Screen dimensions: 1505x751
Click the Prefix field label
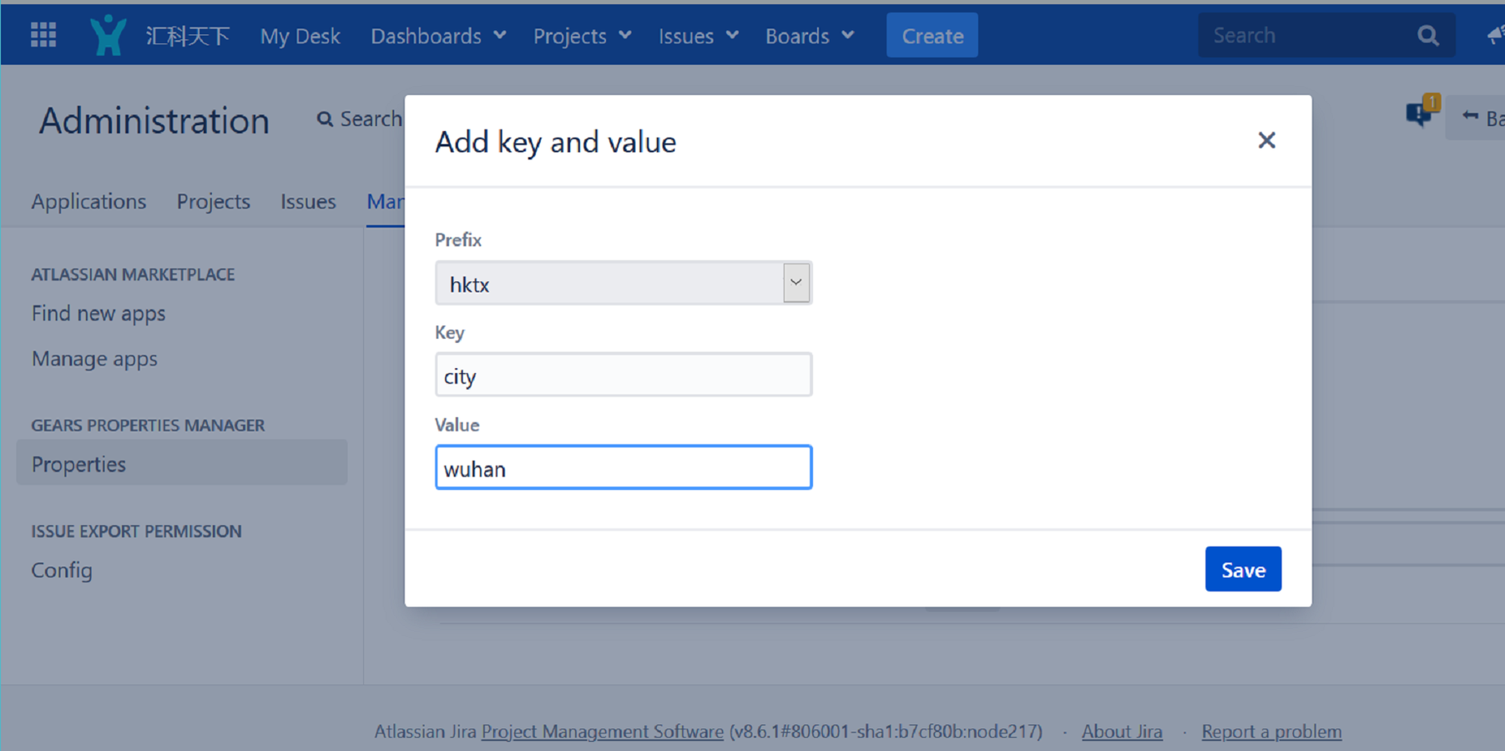(x=458, y=239)
